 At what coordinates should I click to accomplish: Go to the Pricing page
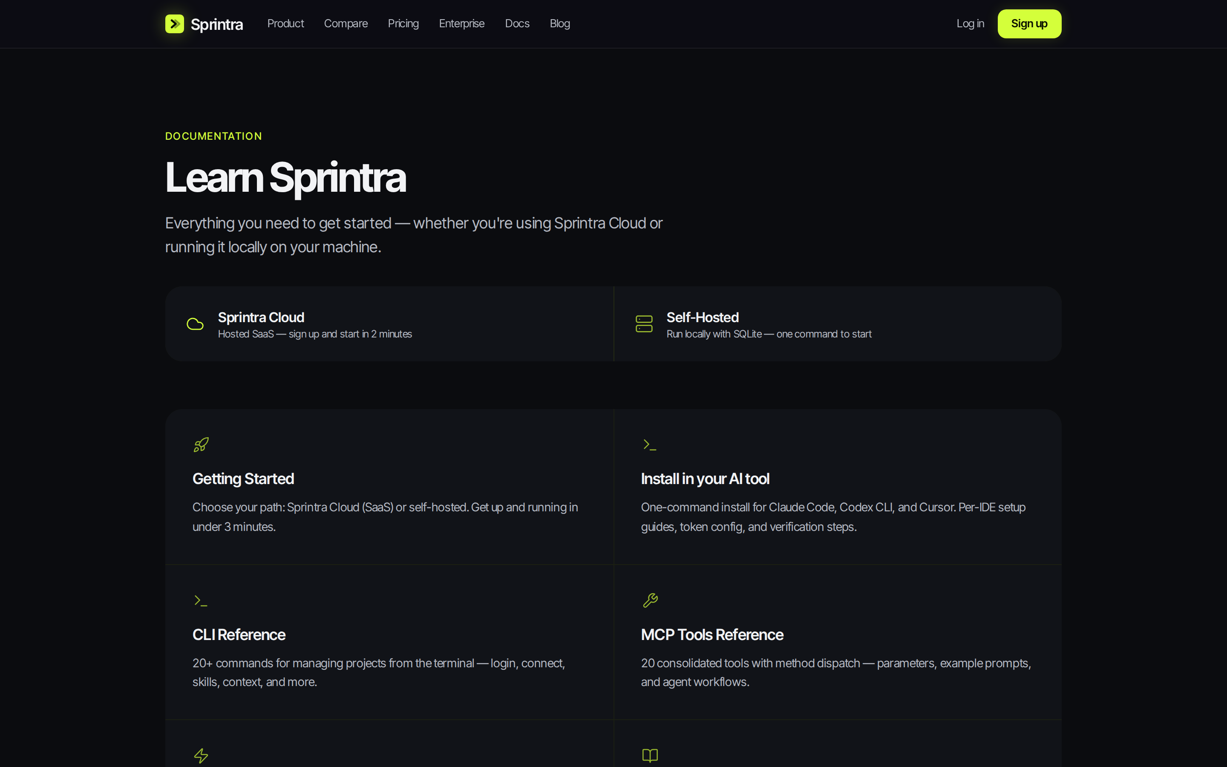403,24
